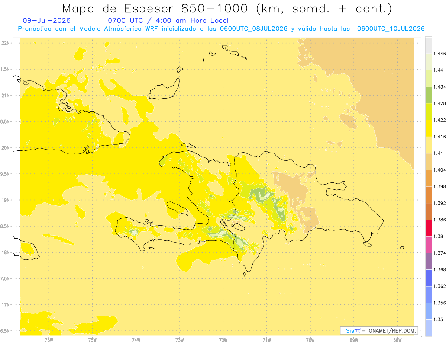
Task: Click the colorbar value 1.446
Action: coord(440,54)
